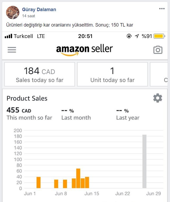Tap the Last month percentage stat
170x202 pixels.
pyautogui.click(x=76, y=114)
